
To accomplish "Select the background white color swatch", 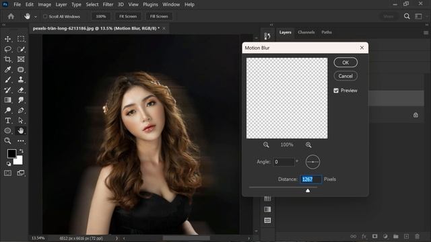I will coord(19,161).
